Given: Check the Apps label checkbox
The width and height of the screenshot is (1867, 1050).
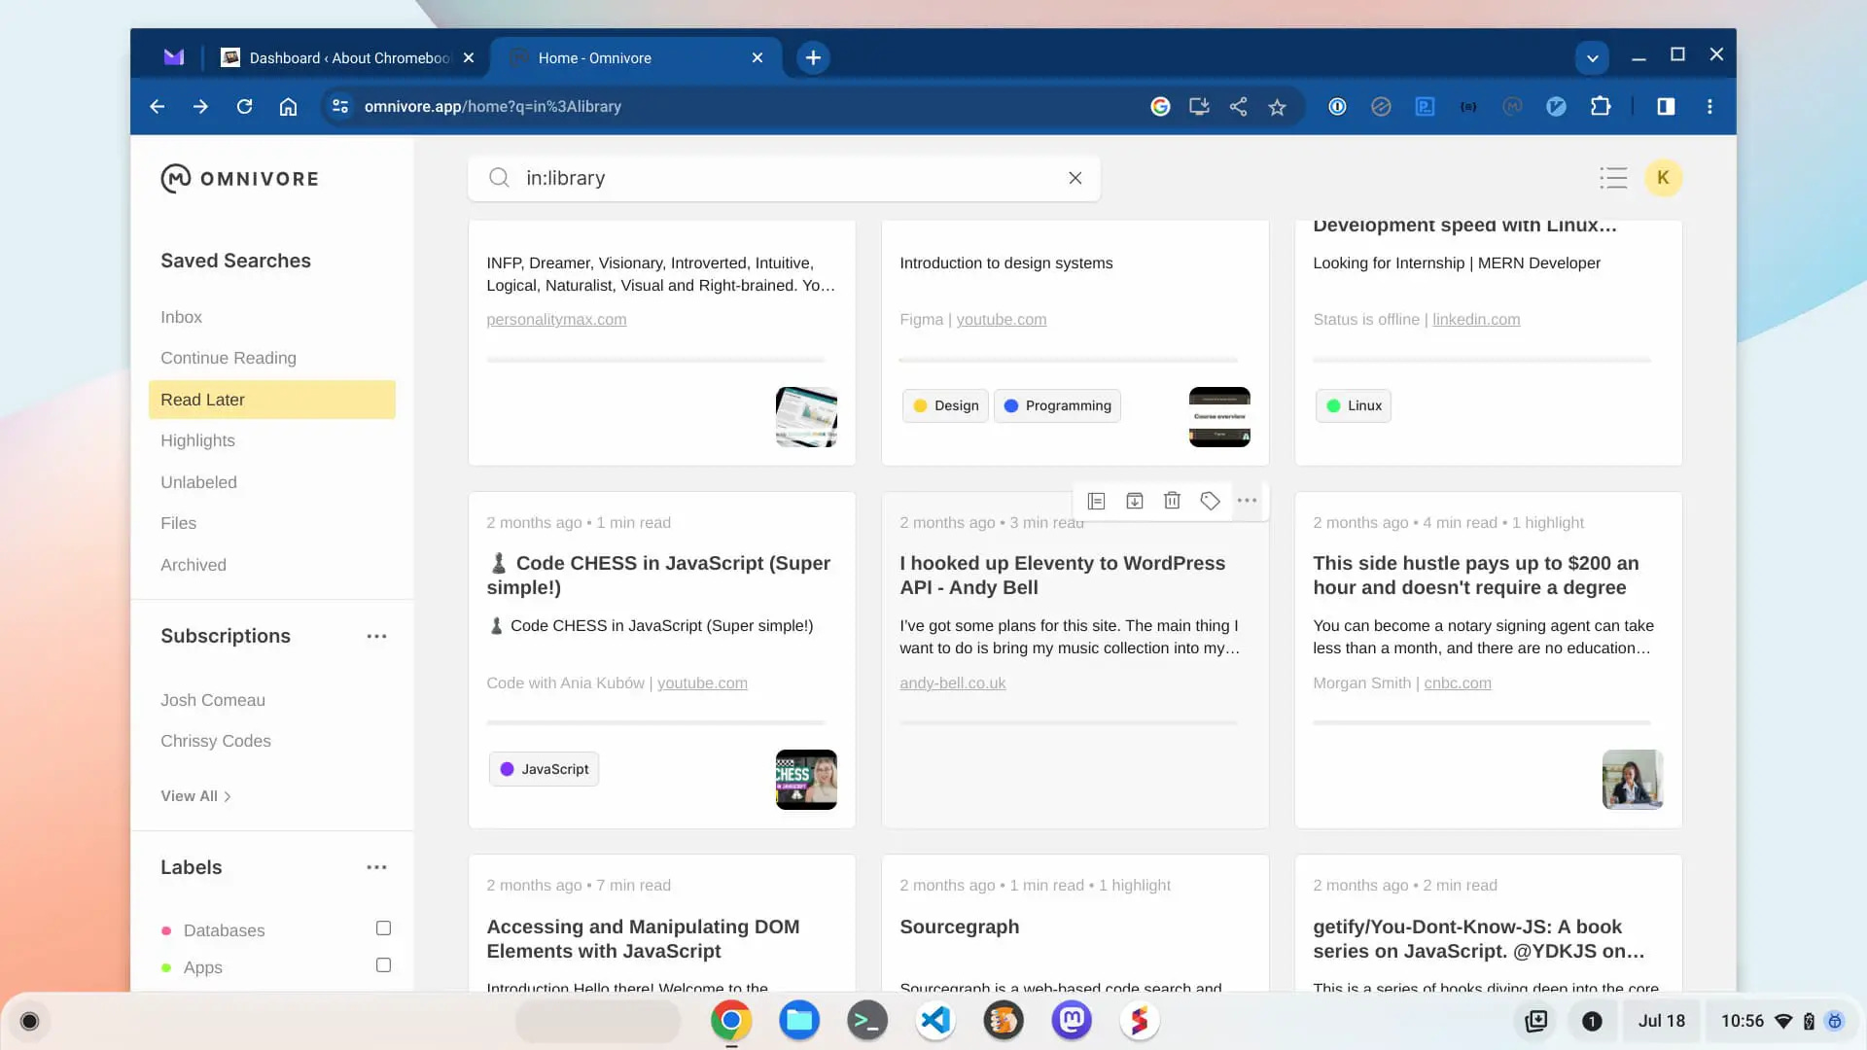Looking at the screenshot, I should pyautogui.click(x=383, y=965).
